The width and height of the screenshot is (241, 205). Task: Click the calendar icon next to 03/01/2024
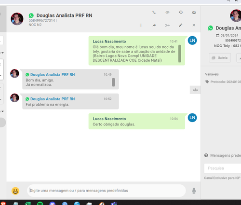pos(217,35)
